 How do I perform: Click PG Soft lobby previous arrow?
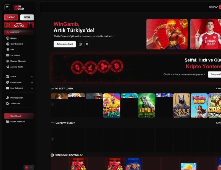52,105
